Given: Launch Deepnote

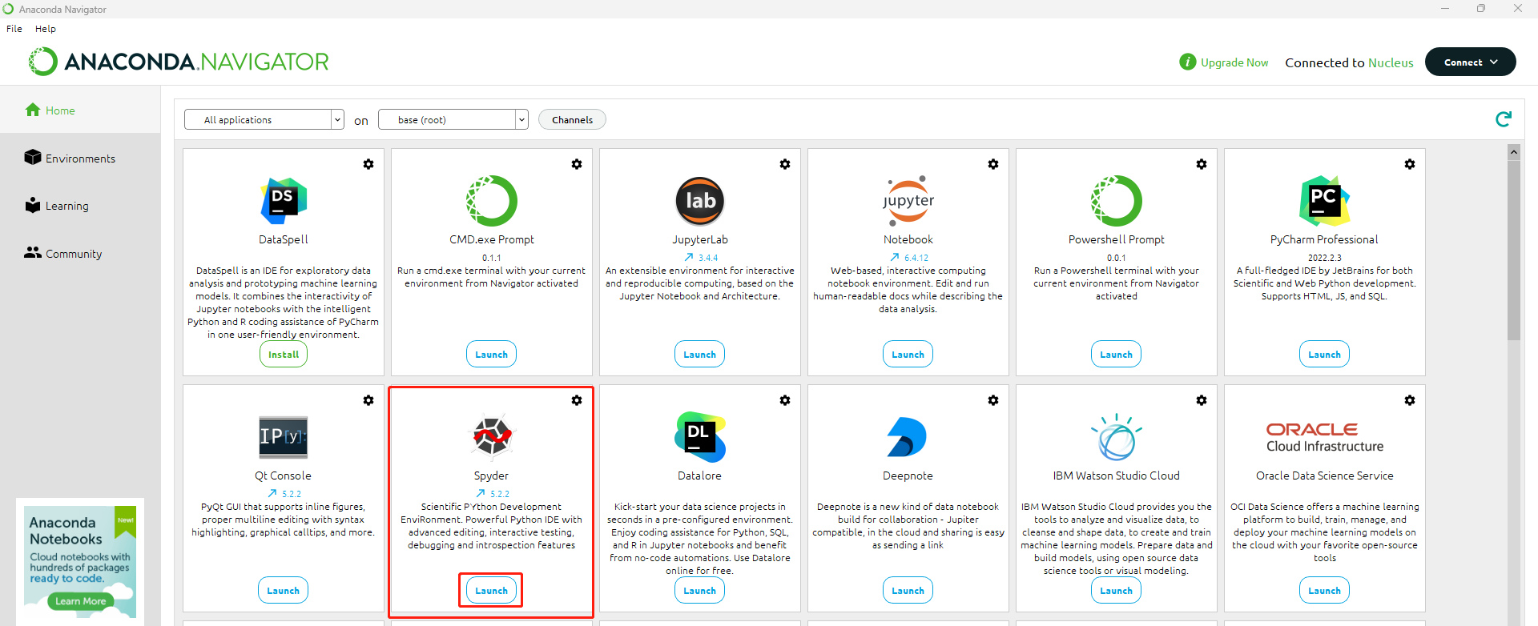Looking at the screenshot, I should pos(908,591).
